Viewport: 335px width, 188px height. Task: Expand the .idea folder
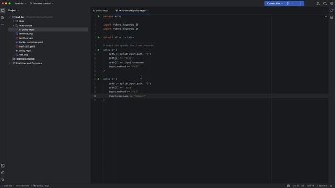13,21
